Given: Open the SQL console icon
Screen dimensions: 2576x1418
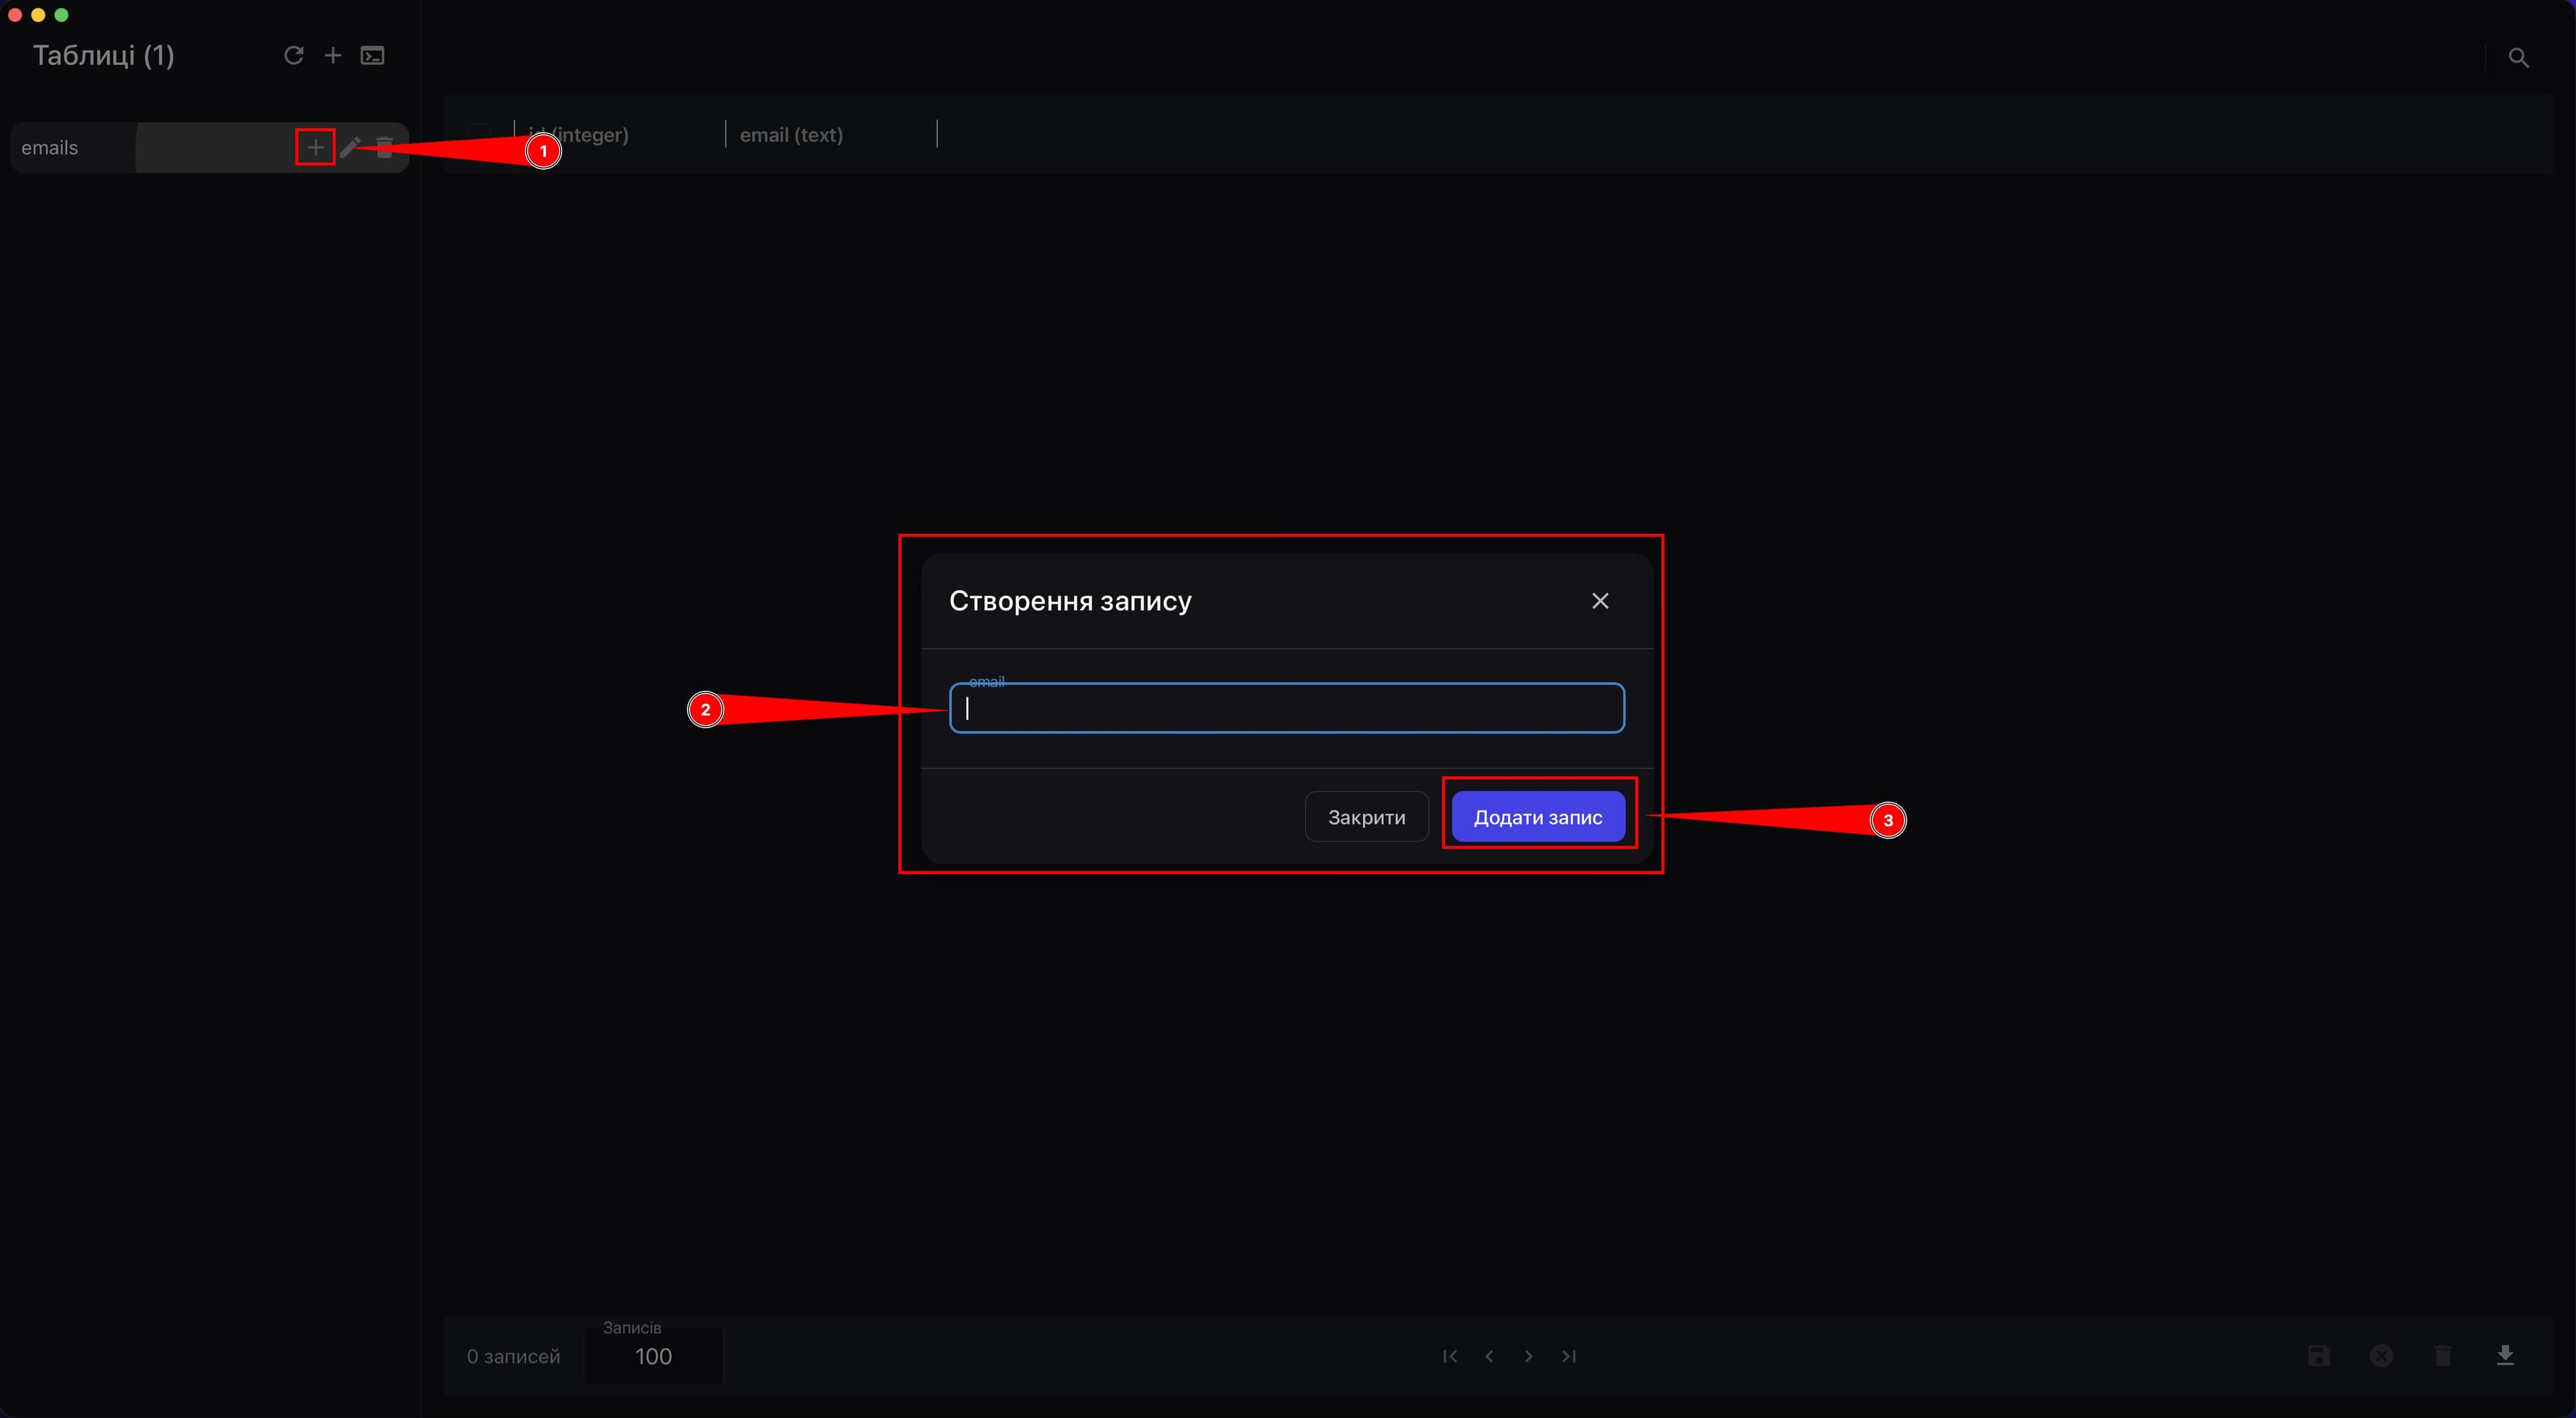Looking at the screenshot, I should tap(372, 55).
